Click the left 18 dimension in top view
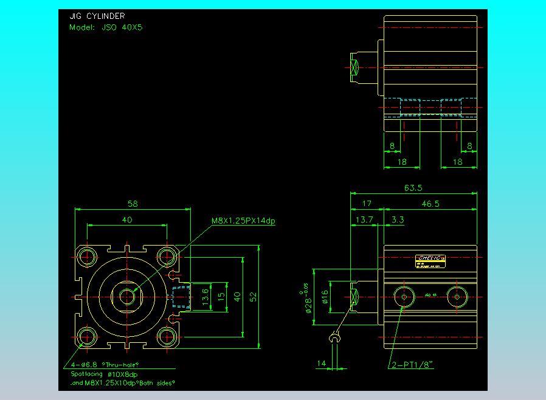The height and width of the screenshot is (400, 546). click(402, 162)
